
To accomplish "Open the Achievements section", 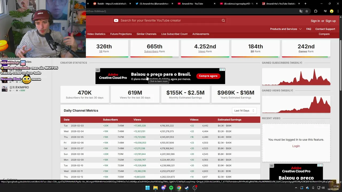I will tap(201, 34).
